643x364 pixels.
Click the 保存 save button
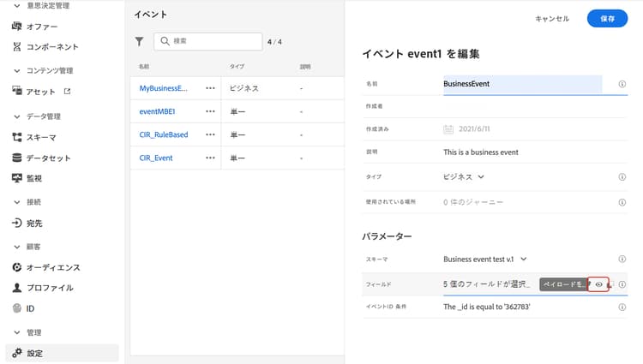click(x=607, y=19)
